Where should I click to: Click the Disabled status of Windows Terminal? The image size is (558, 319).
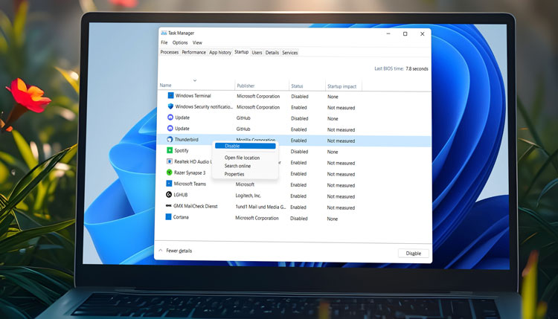[300, 97]
